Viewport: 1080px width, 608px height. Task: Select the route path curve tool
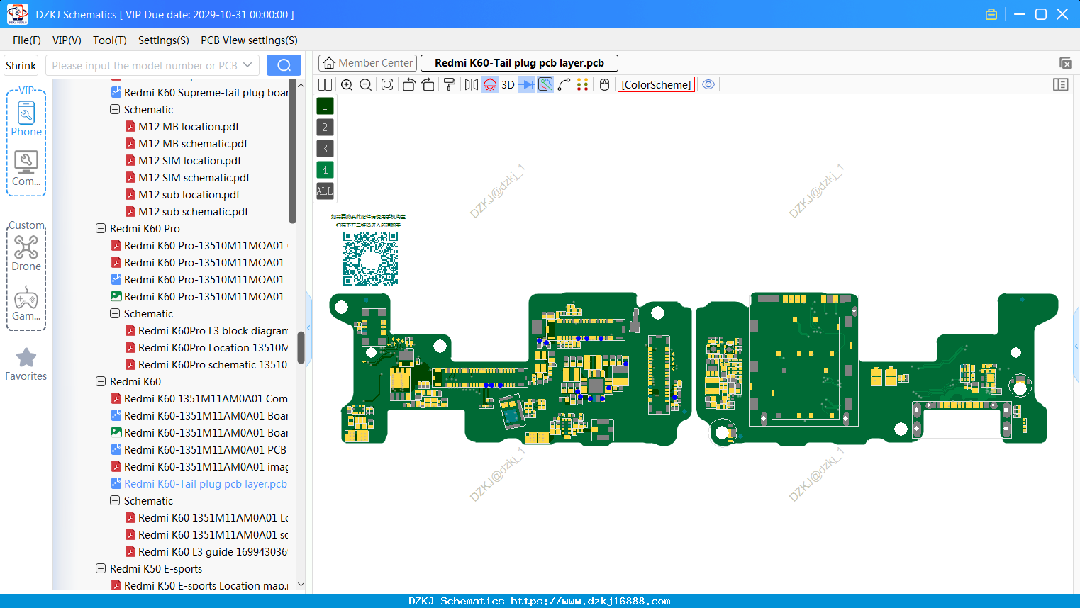click(x=564, y=85)
